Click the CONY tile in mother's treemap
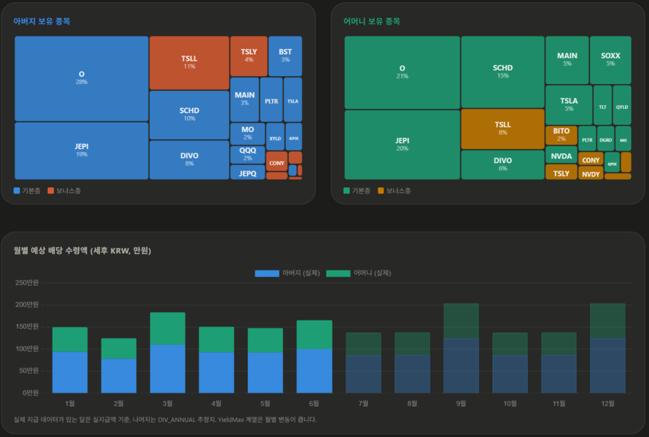Image resolution: width=649 pixels, height=437 pixels. (591, 159)
